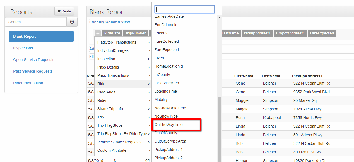Click the Friendly Column View link
The image size is (354, 162).
110,22
